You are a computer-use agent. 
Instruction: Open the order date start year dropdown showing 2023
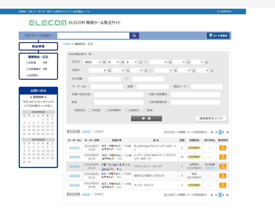tap(92, 62)
